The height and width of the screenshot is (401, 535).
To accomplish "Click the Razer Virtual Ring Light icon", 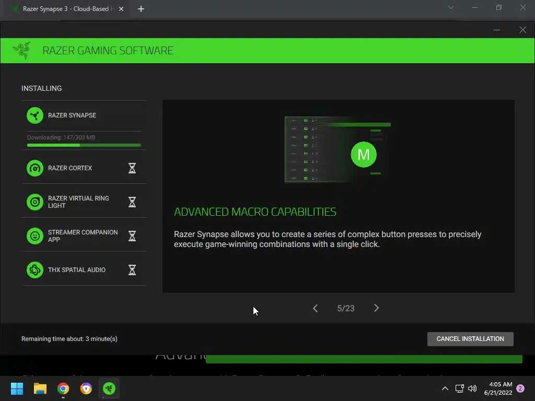I will click(x=35, y=202).
